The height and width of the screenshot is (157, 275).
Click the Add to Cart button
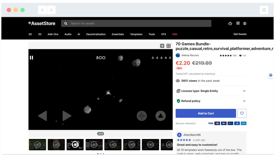[206, 113]
